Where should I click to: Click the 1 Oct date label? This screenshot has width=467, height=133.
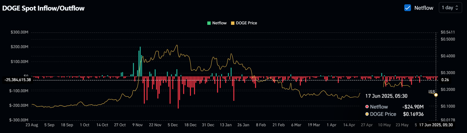point(84,125)
